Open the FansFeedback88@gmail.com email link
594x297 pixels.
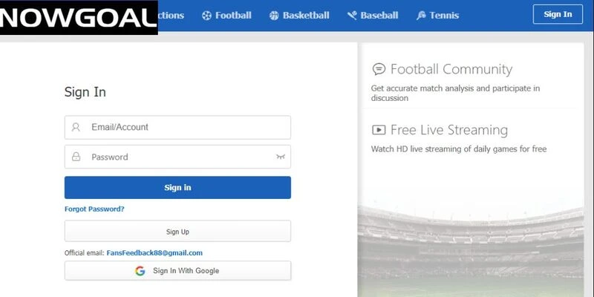click(x=154, y=253)
